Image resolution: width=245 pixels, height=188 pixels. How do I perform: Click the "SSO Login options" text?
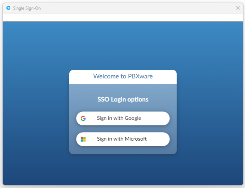coord(123,99)
